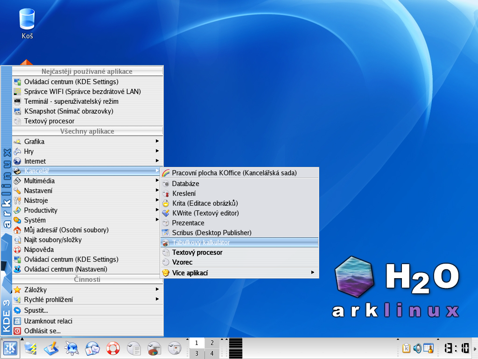Expand the Systém submenu
Screen dimensions: 478x359
87,220
